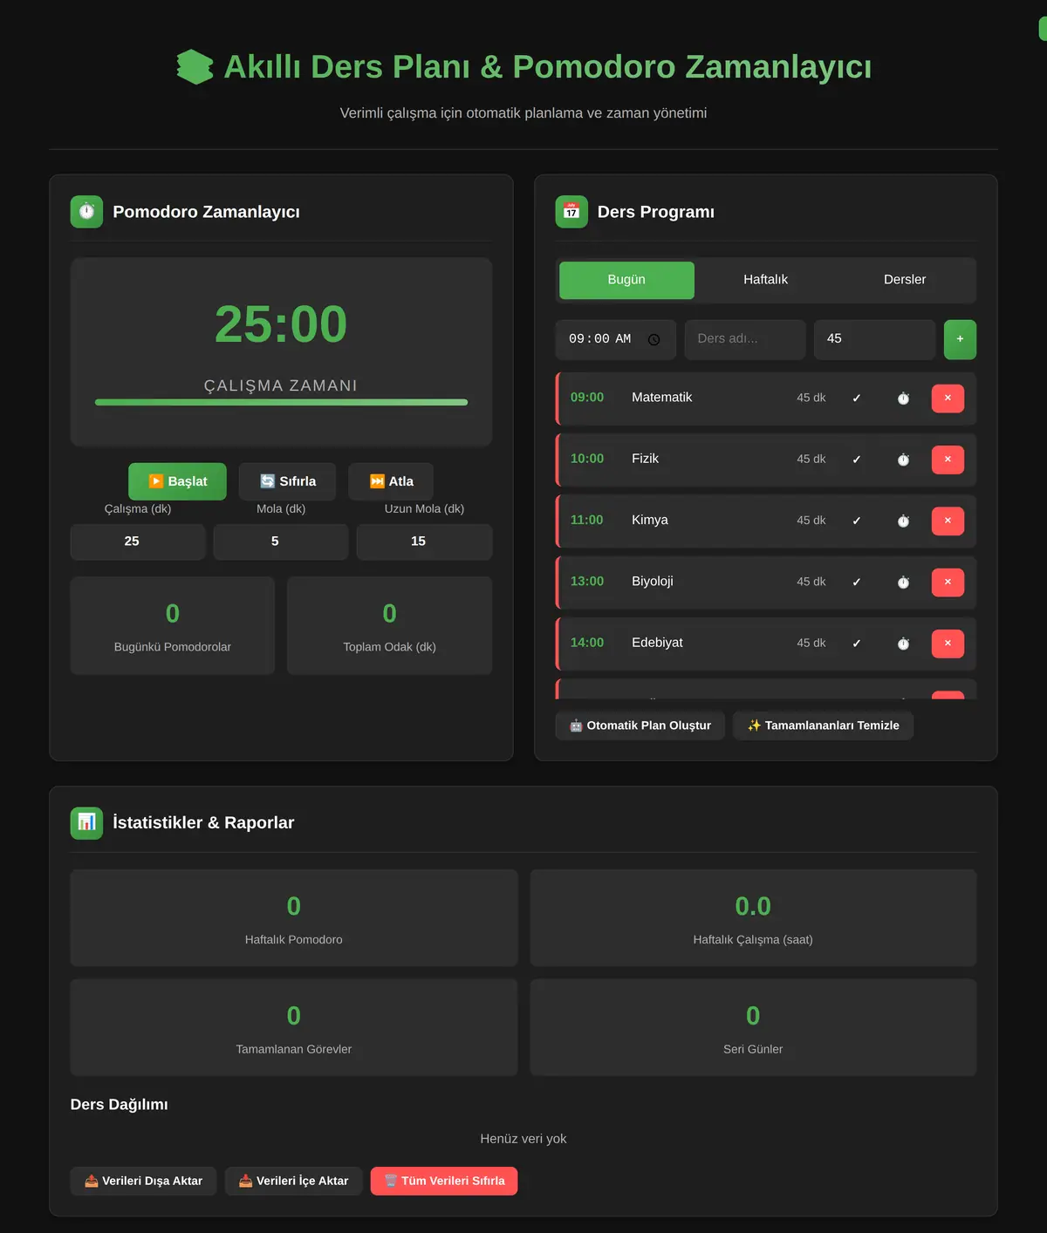Start pomodoro timer for Kimya lesson

point(903,521)
